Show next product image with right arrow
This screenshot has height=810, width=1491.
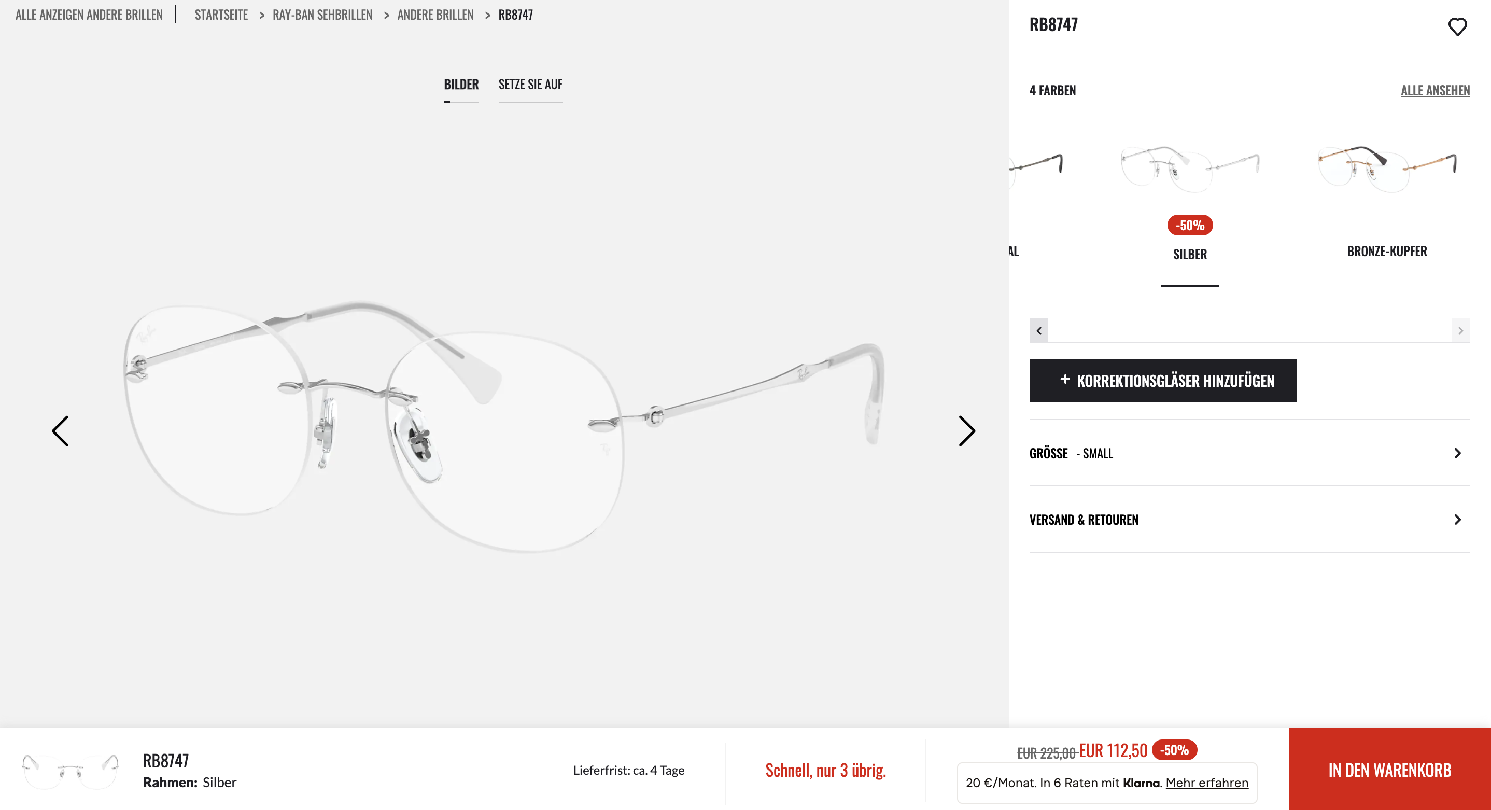tap(966, 431)
